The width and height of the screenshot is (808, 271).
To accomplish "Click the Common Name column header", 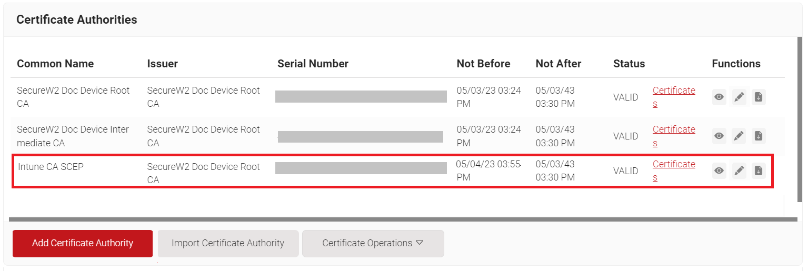I will [x=55, y=64].
